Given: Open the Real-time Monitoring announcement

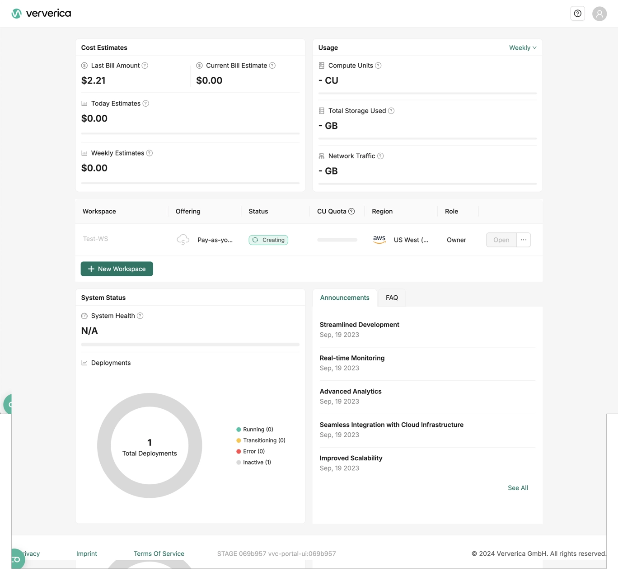Looking at the screenshot, I should (352, 358).
